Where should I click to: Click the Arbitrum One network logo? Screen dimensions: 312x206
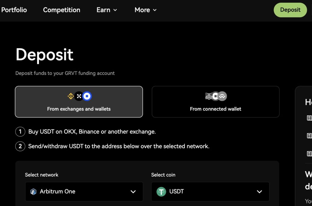click(x=34, y=192)
